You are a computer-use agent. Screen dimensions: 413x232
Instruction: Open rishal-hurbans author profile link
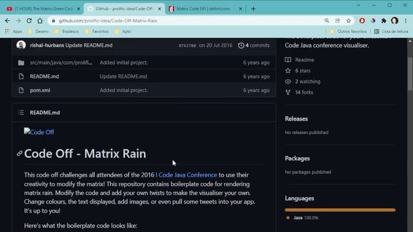point(47,45)
